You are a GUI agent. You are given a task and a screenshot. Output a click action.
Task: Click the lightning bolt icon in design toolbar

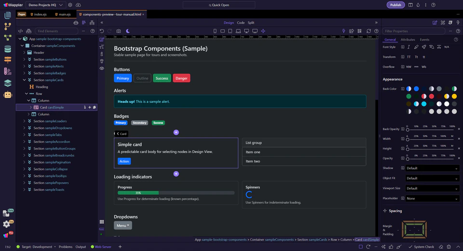click(343, 31)
